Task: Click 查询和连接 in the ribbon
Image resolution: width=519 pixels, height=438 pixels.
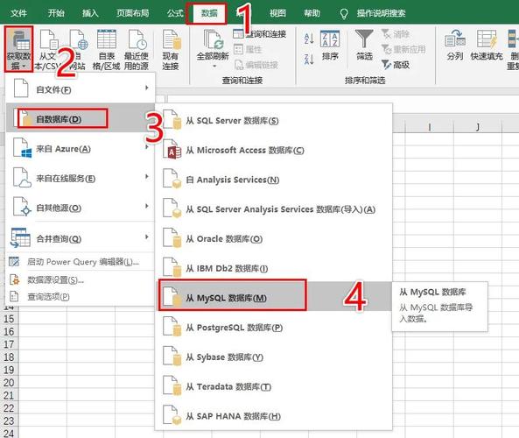Action: pyautogui.click(x=260, y=34)
